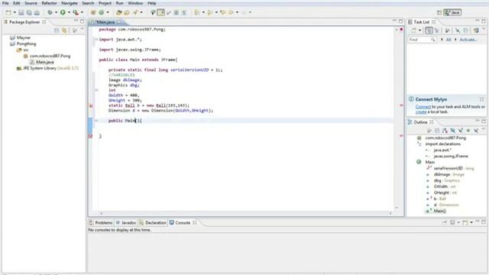Open the File menu
The image size is (489, 275).
tap(5, 3)
